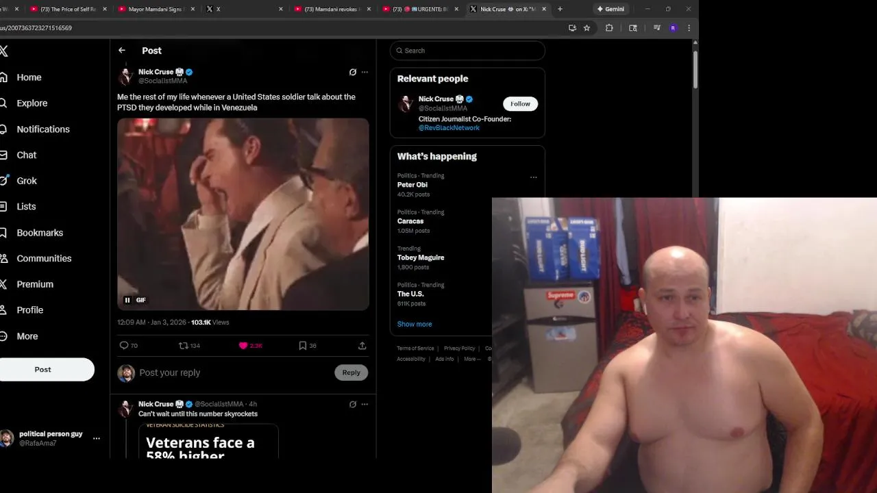Open Privacy Policy link

459,349
